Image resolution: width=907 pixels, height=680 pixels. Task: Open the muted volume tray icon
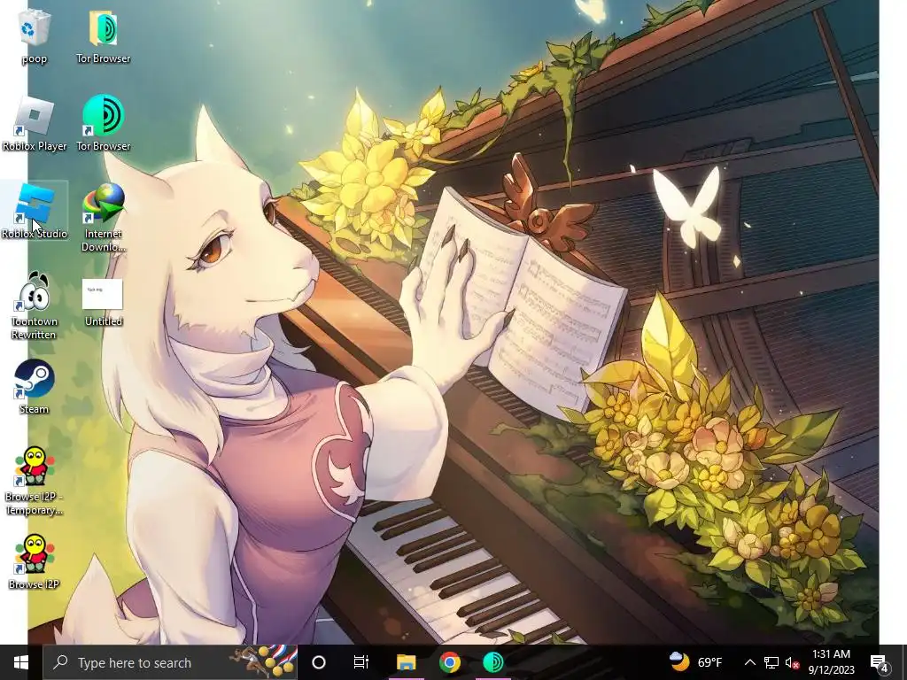(x=792, y=662)
